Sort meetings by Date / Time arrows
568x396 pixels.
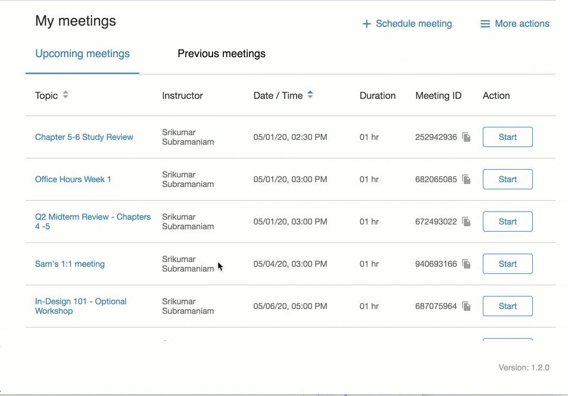[310, 95]
